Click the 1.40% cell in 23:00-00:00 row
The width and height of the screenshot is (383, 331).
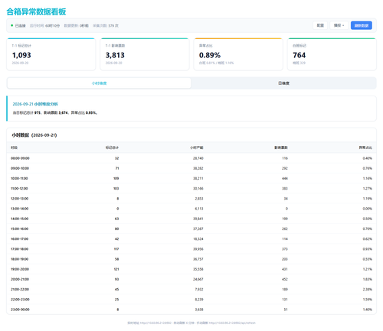coord(368,310)
